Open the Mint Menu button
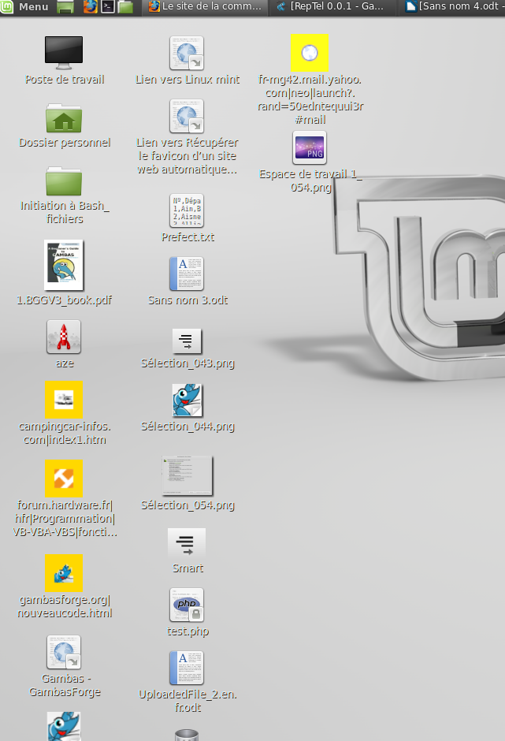 tap(24, 6)
